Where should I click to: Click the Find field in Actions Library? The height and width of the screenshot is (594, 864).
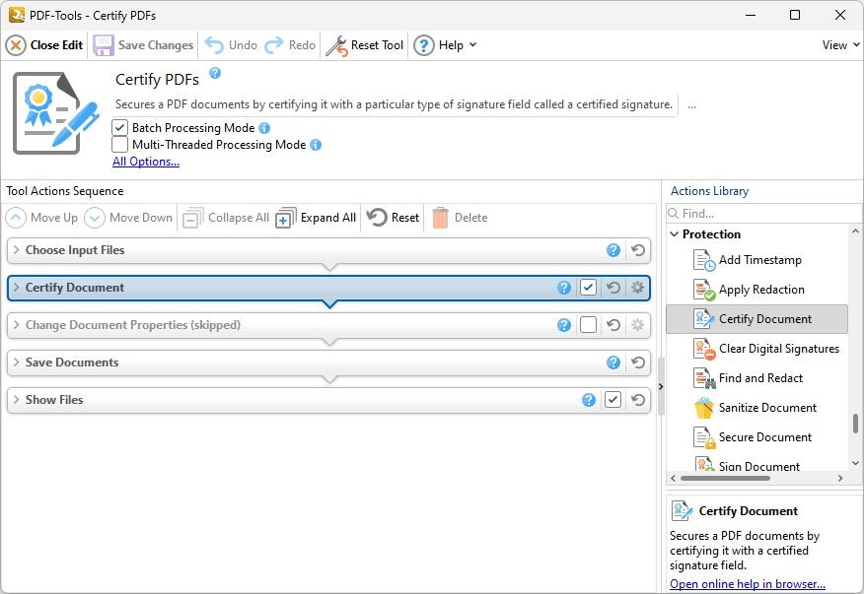tap(763, 213)
